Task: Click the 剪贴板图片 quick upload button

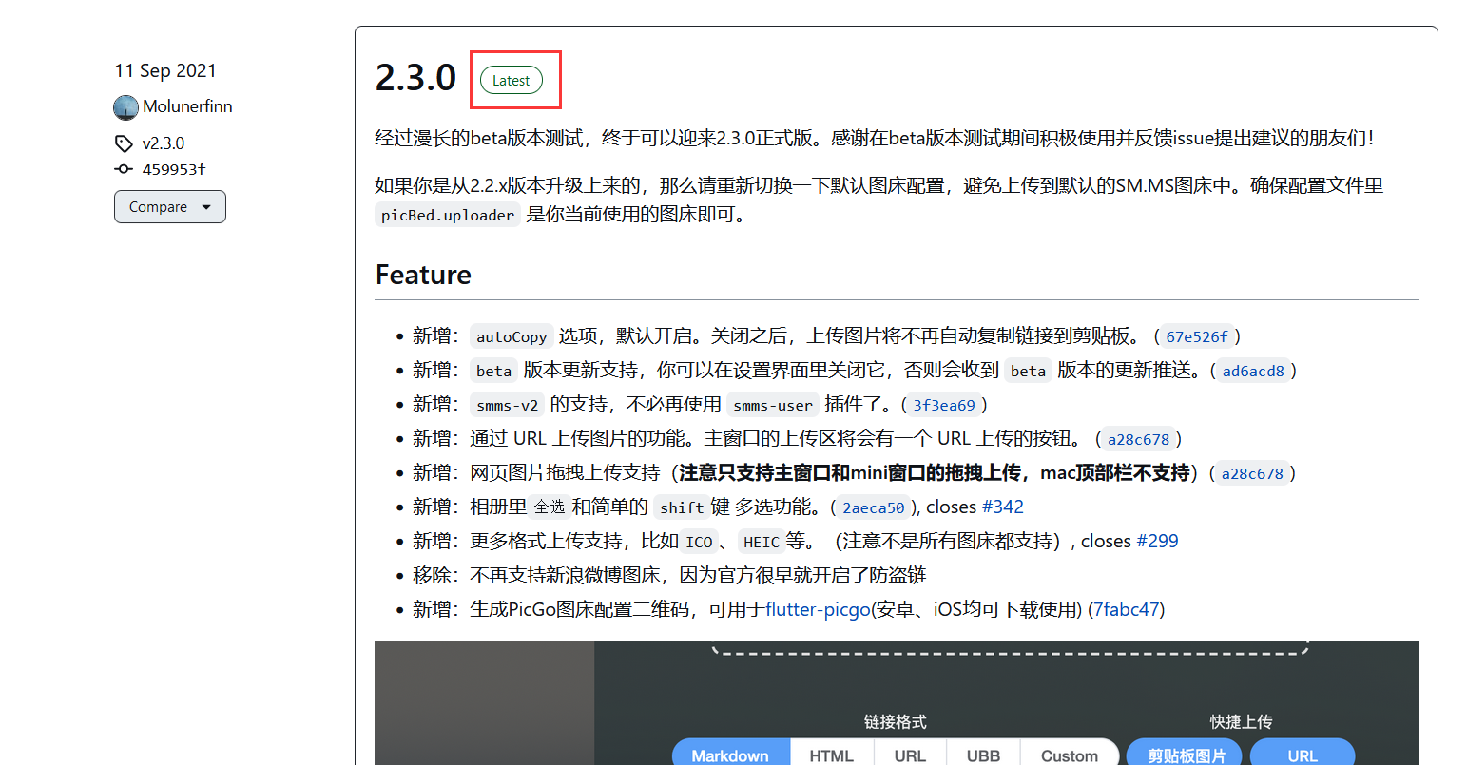Action: (x=1185, y=755)
